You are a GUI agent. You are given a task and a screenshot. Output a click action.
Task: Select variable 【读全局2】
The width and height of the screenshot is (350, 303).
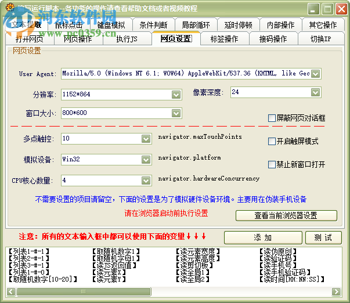point(193,279)
